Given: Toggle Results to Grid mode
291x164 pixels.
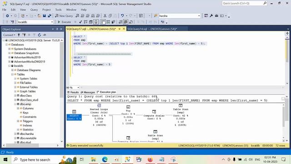Looking at the screenshot, I should click(x=125, y=22).
